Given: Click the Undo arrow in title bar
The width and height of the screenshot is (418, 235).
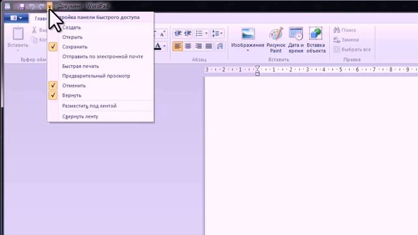Looking at the screenshot, I should click(32, 6).
